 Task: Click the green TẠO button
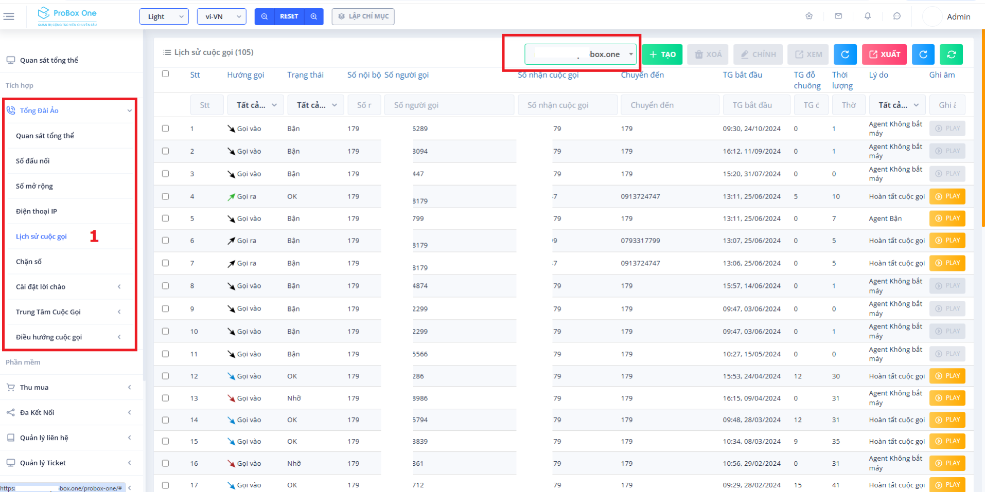(x=662, y=54)
